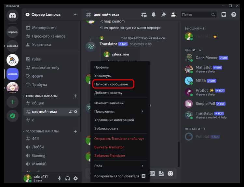This screenshot has width=244, height=187.
Task: Join the Лобби voice channel
Action: pyautogui.click(x=51, y=147)
